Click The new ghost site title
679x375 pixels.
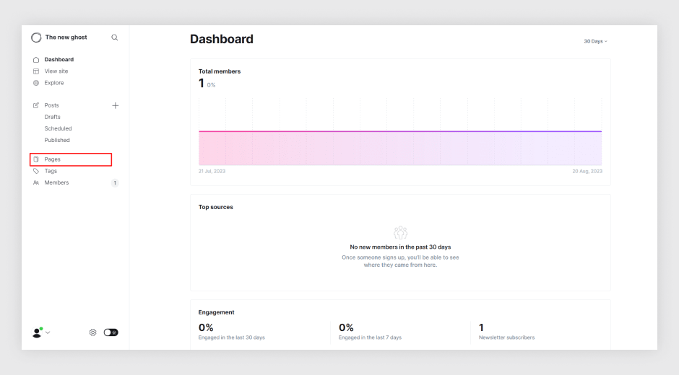[x=66, y=37]
